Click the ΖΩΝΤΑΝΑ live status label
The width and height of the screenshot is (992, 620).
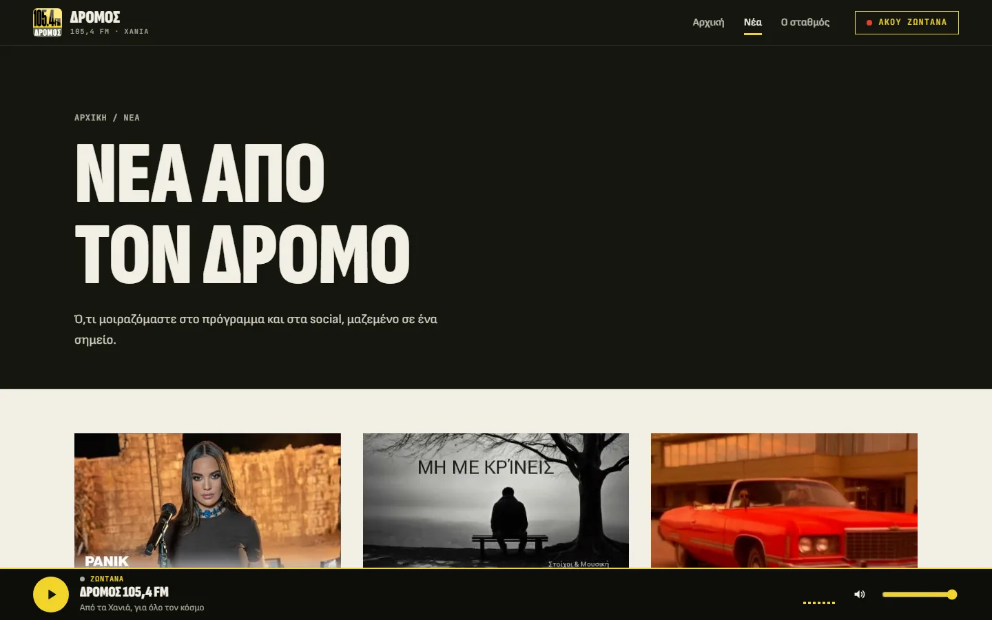click(x=107, y=579)
